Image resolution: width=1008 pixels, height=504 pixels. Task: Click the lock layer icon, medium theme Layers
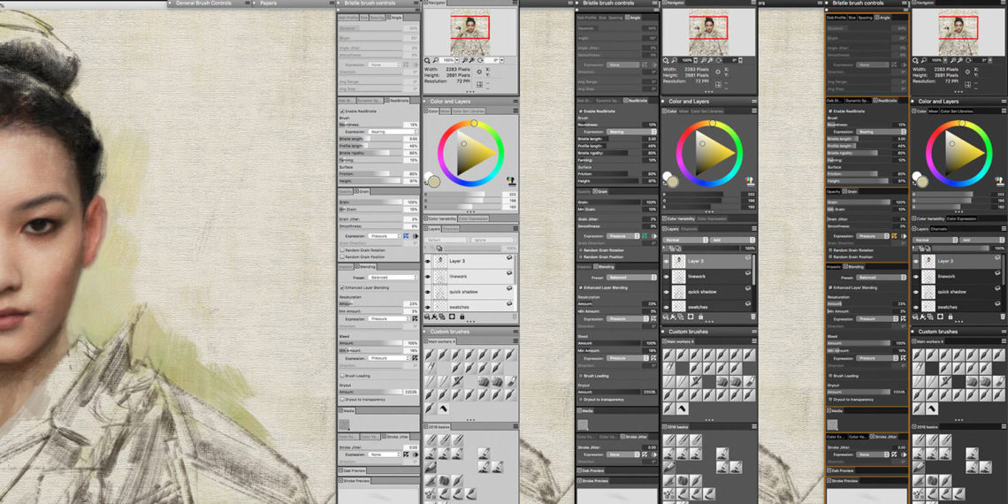click(702, 317)
